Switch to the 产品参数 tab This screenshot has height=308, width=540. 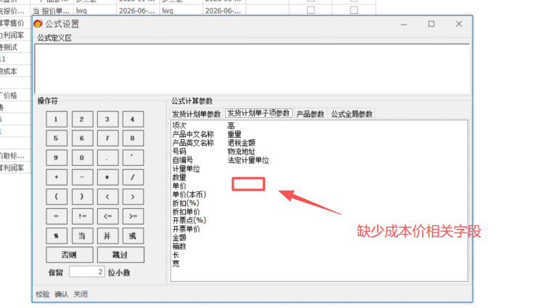(x=311, y=114)
